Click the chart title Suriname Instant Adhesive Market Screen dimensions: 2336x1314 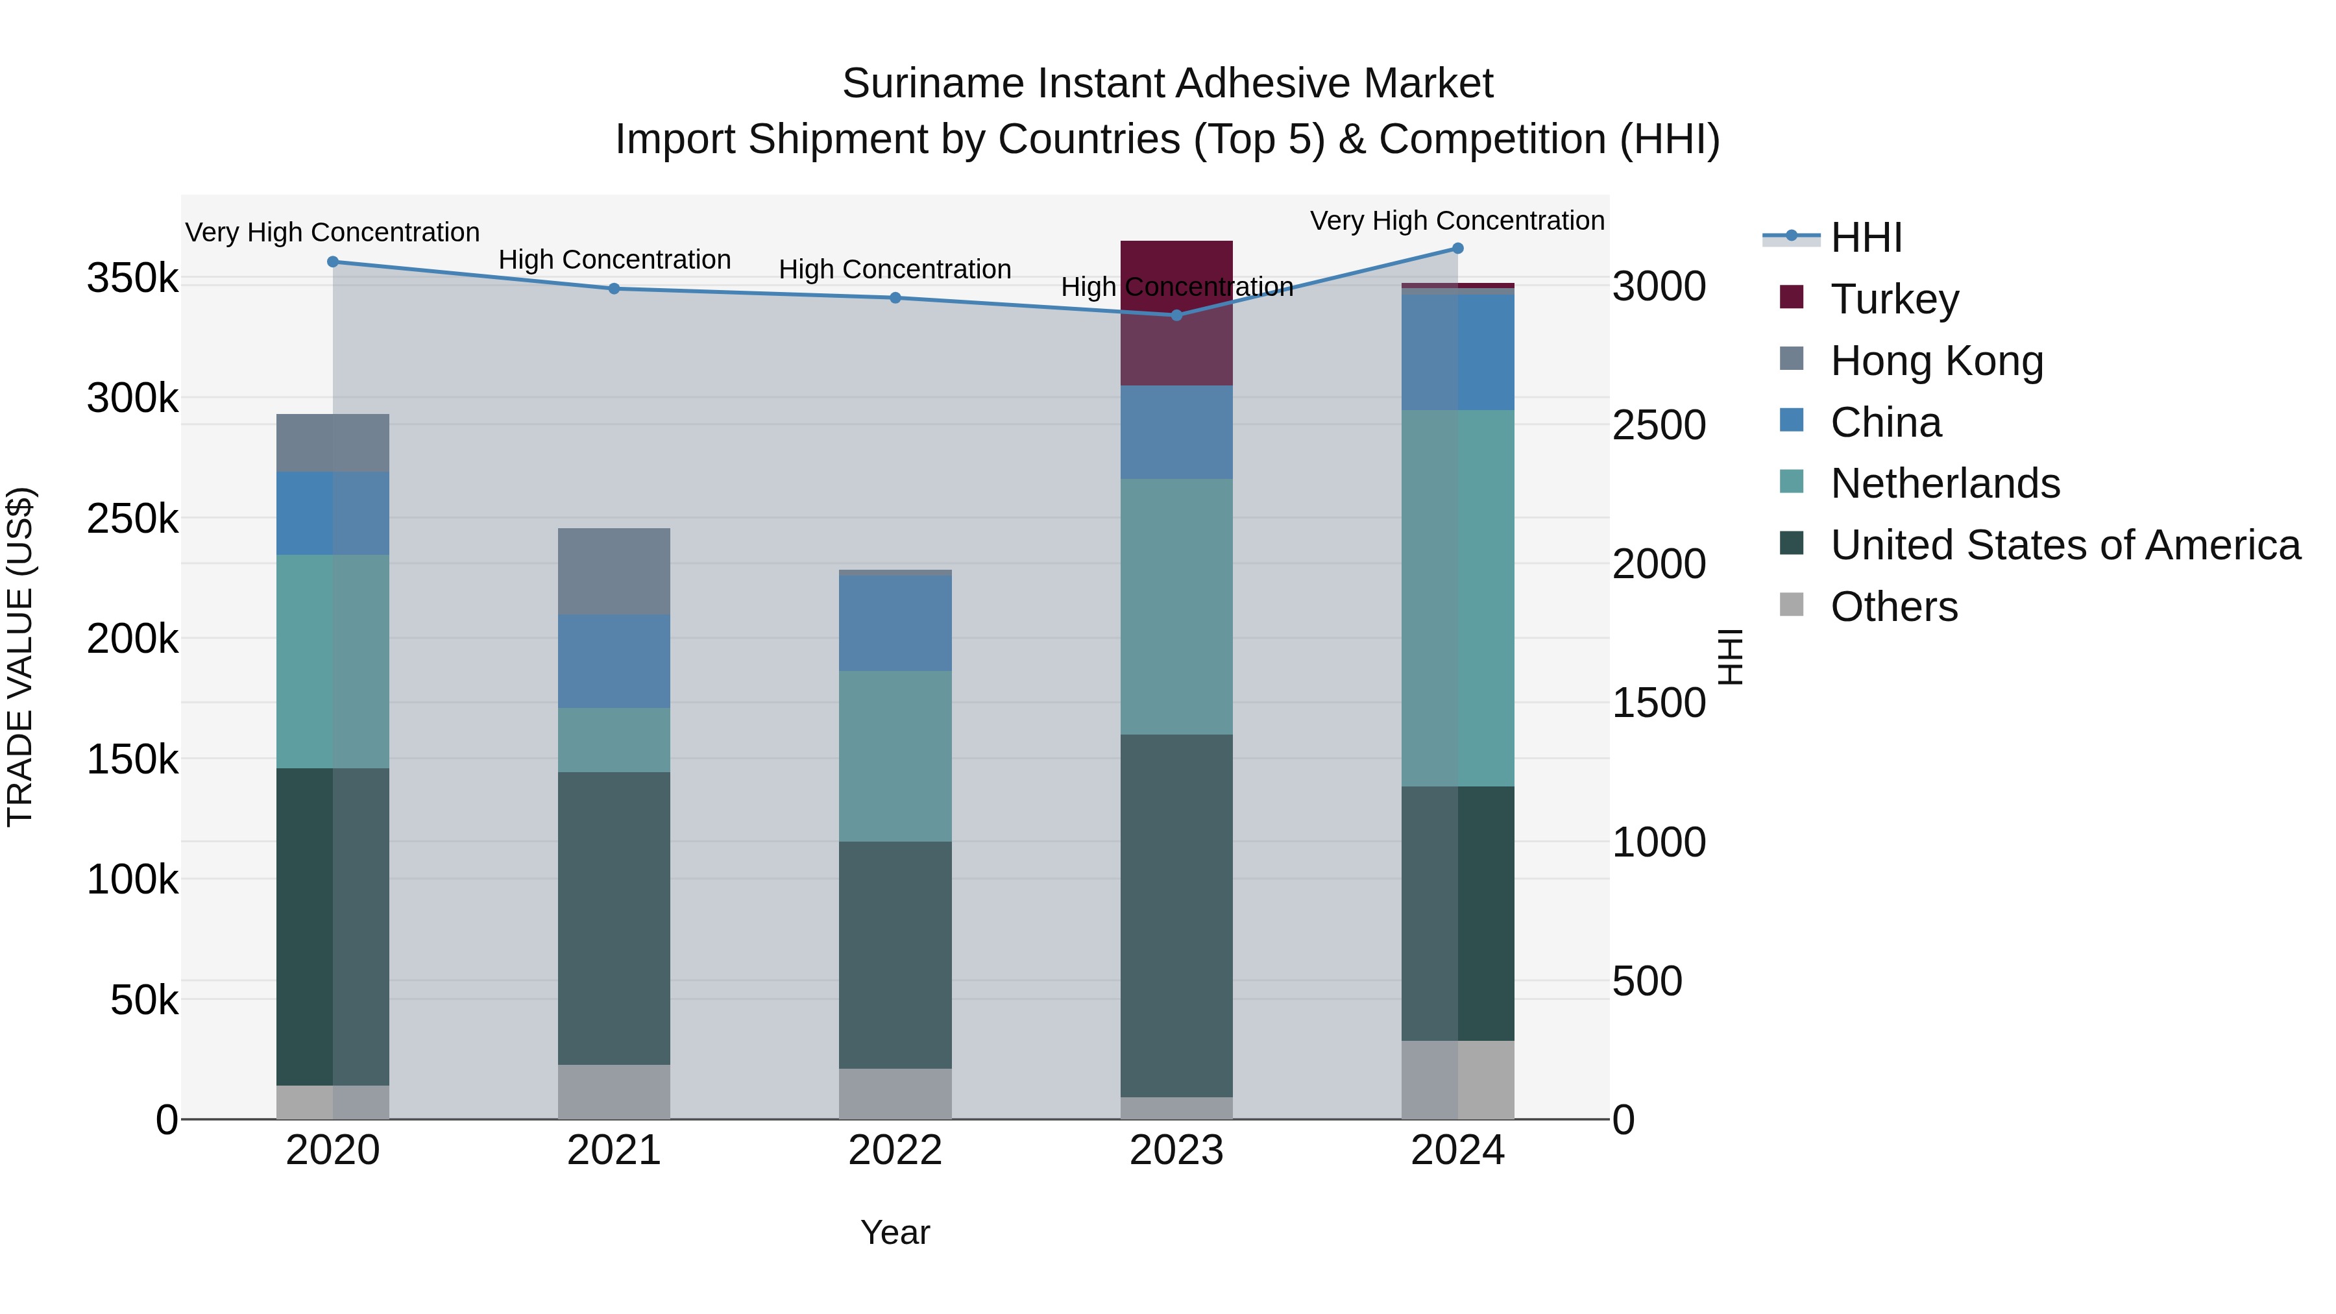pyautogui.click(x=1167, y=84)
